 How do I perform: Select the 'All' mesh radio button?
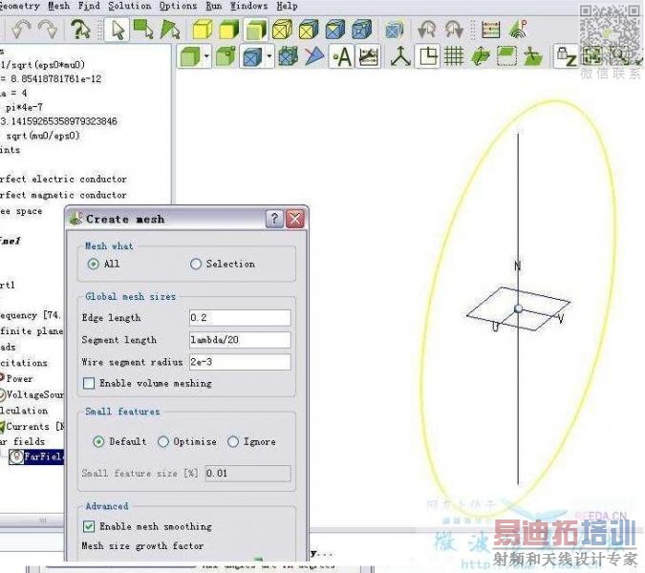click(x=94, y=264)
